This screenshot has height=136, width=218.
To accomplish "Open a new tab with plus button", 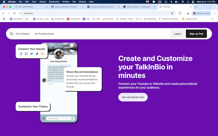I will [x=196, y=7].
